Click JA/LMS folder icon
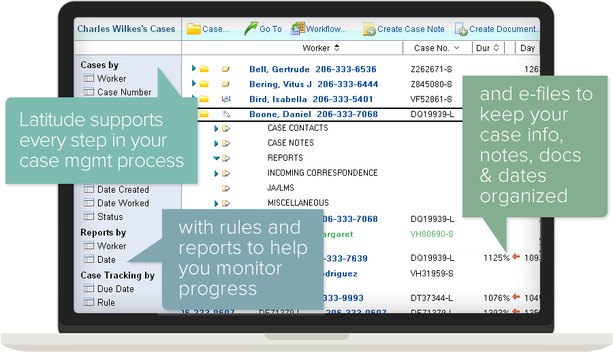This screenshot has height=352, width=613. click(x=225, y=189)
